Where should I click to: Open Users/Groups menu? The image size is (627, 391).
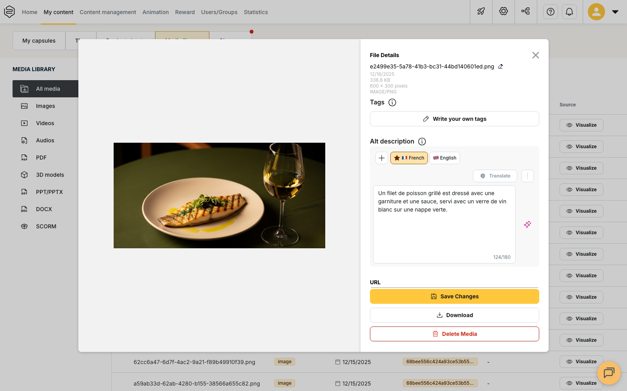coord(219,12)
